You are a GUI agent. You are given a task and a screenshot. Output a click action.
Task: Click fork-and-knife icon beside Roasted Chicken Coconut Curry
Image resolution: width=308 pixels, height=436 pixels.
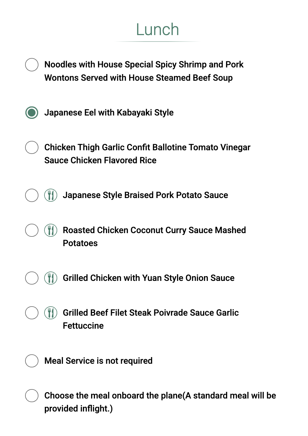(51, 230)
